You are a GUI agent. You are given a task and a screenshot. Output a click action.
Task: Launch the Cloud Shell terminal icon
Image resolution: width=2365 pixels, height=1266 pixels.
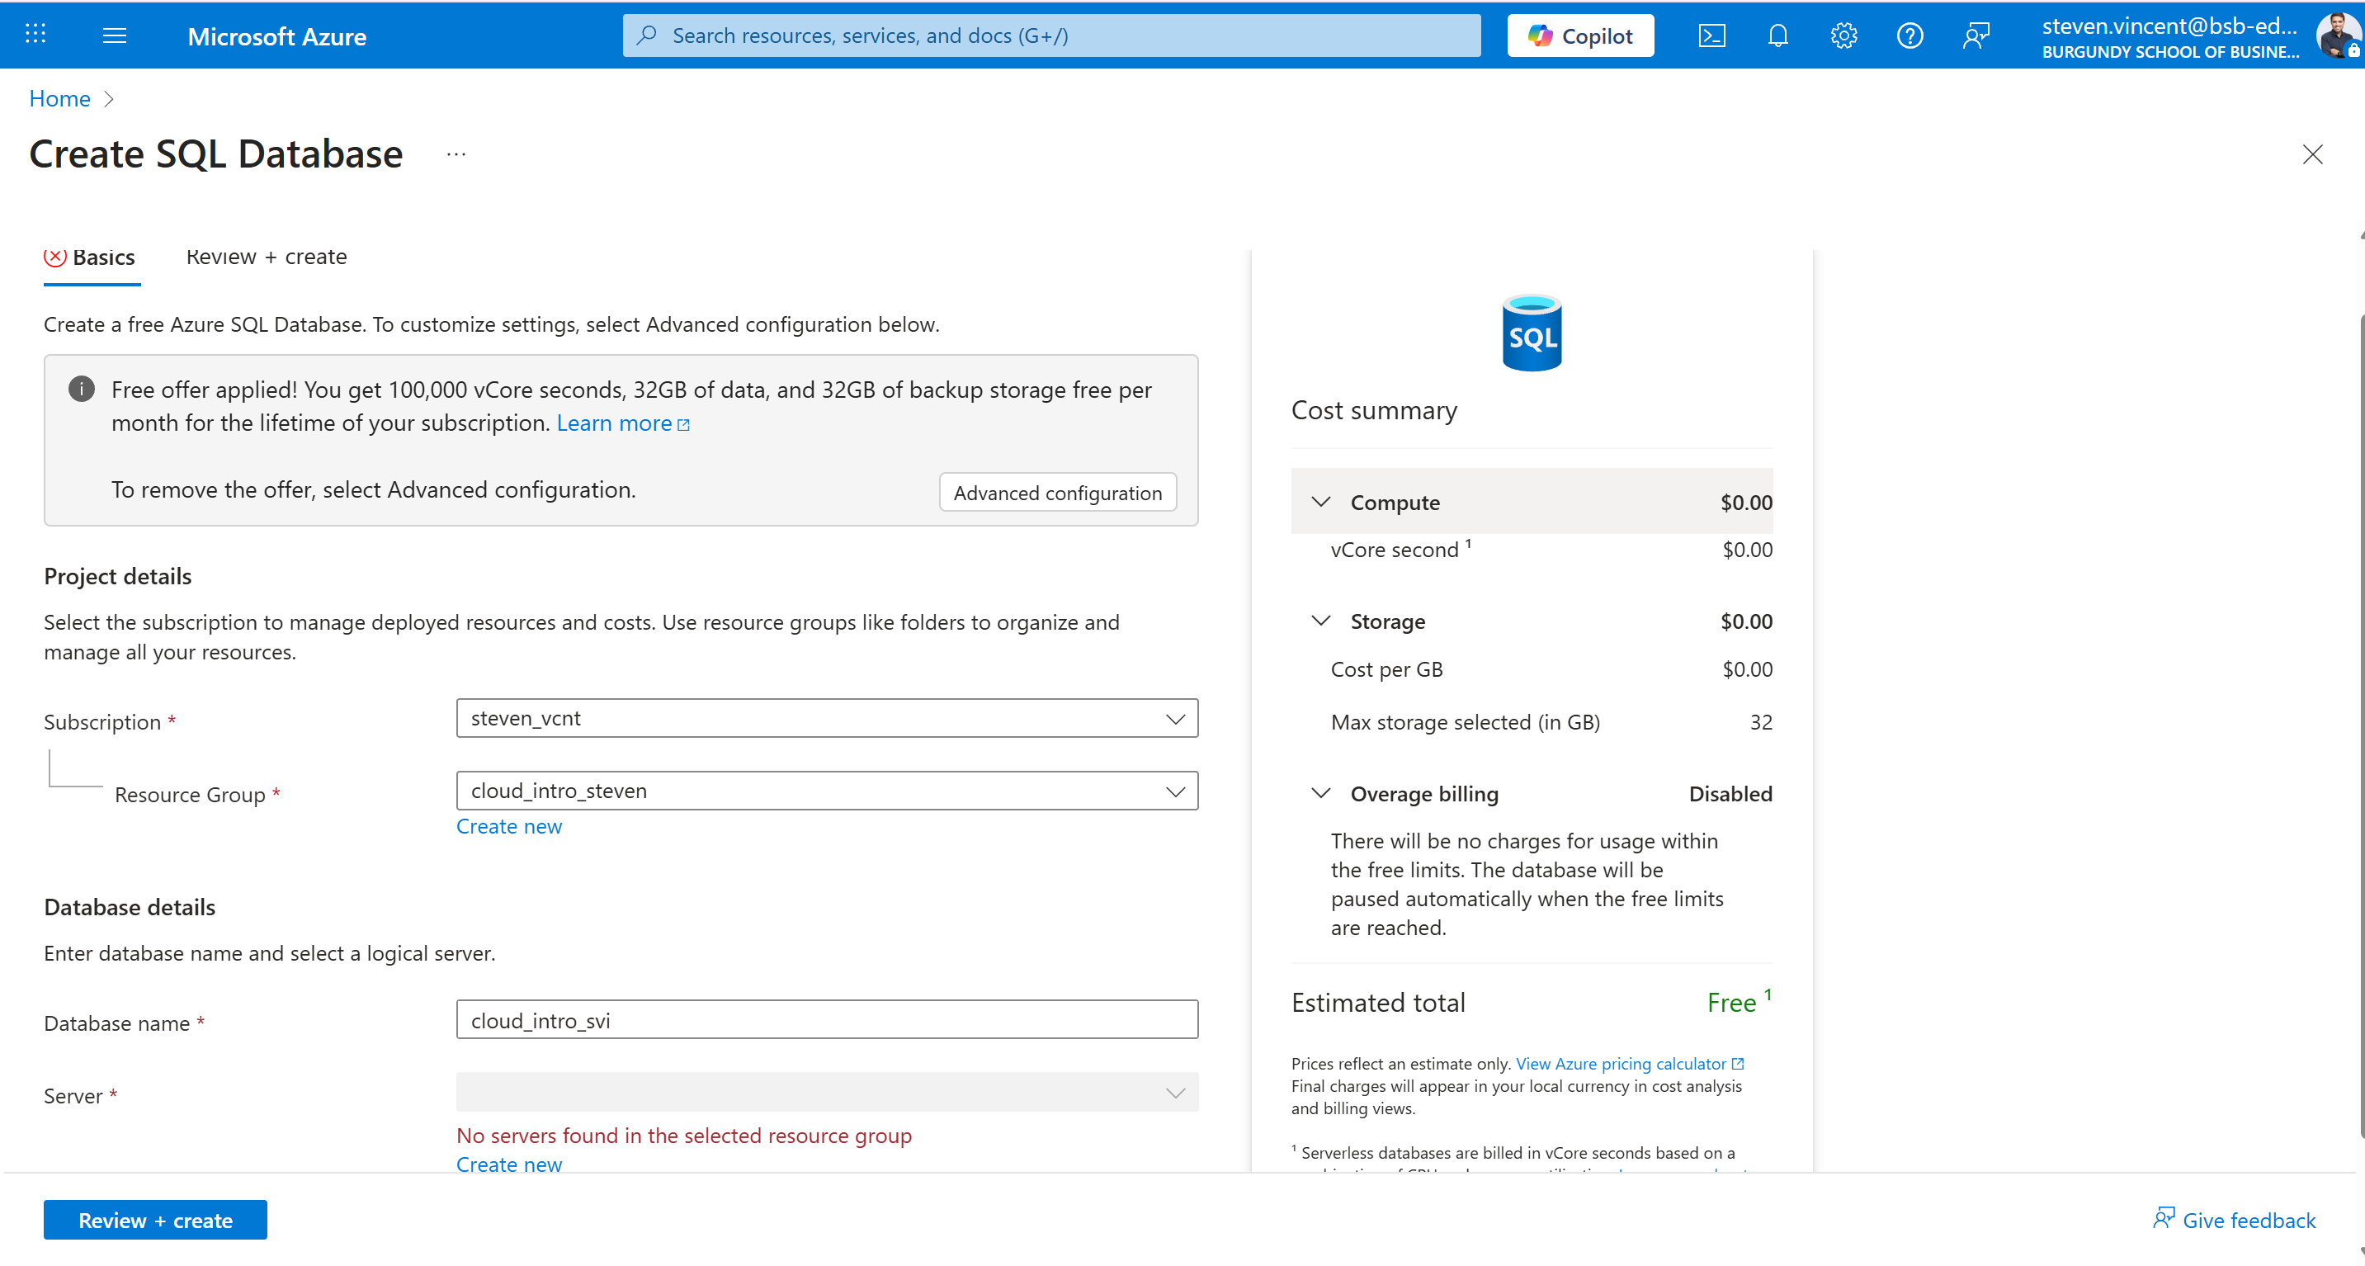(1712, 35)
